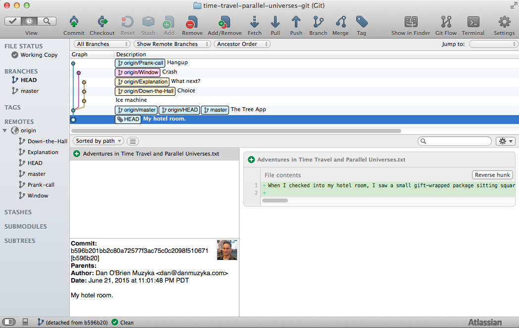Screen dimensions: 519x328
Task: Click the Clean status indicator
Action: [x=123, y=323]
